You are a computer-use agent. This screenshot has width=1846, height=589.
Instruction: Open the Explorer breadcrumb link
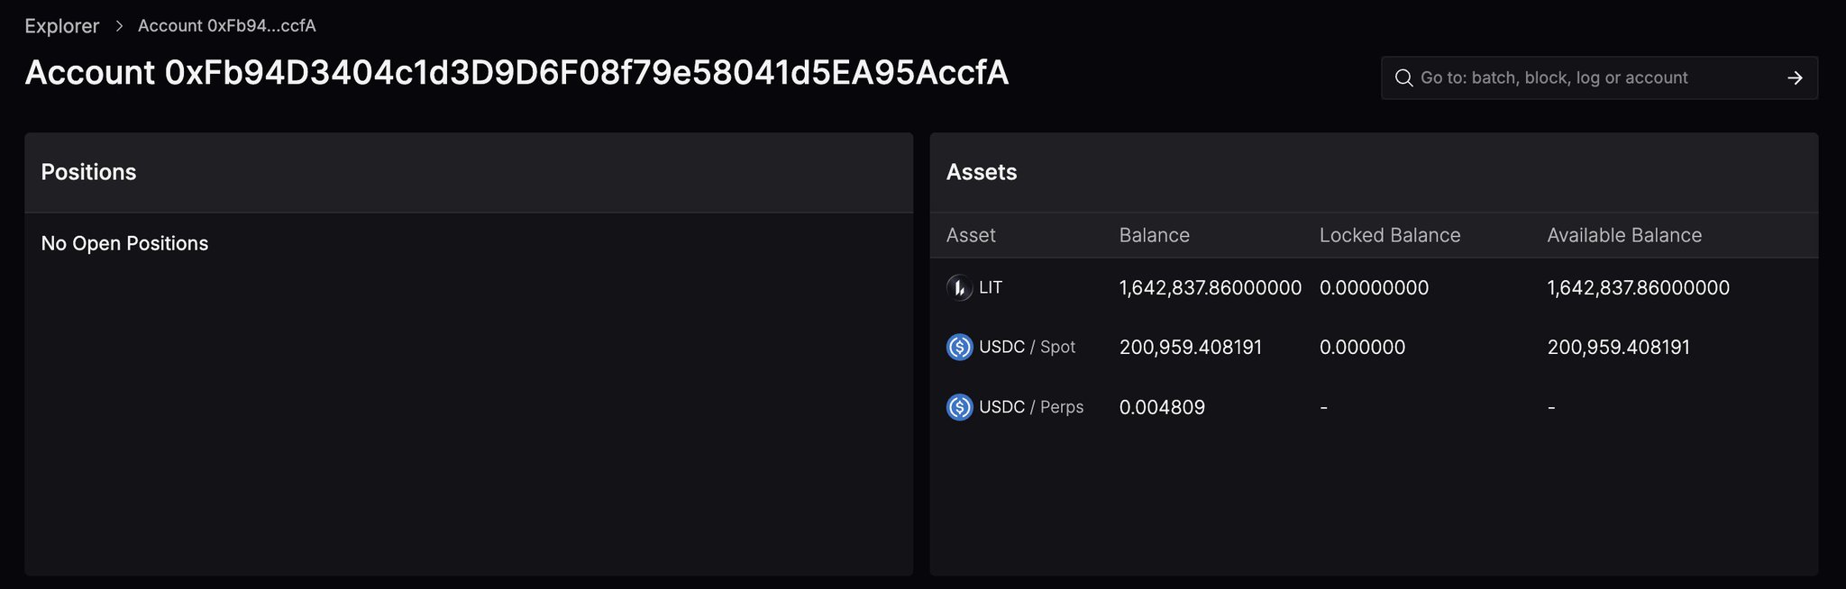[x=61, y=26]
